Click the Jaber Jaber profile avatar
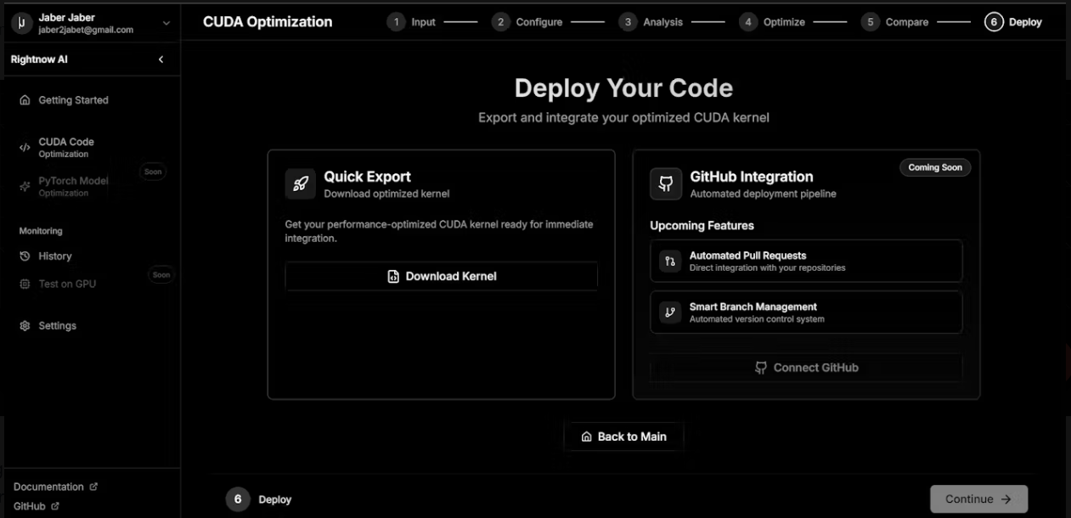The image size is (1071, 518). pyautogui.click(x=21, y=24)
